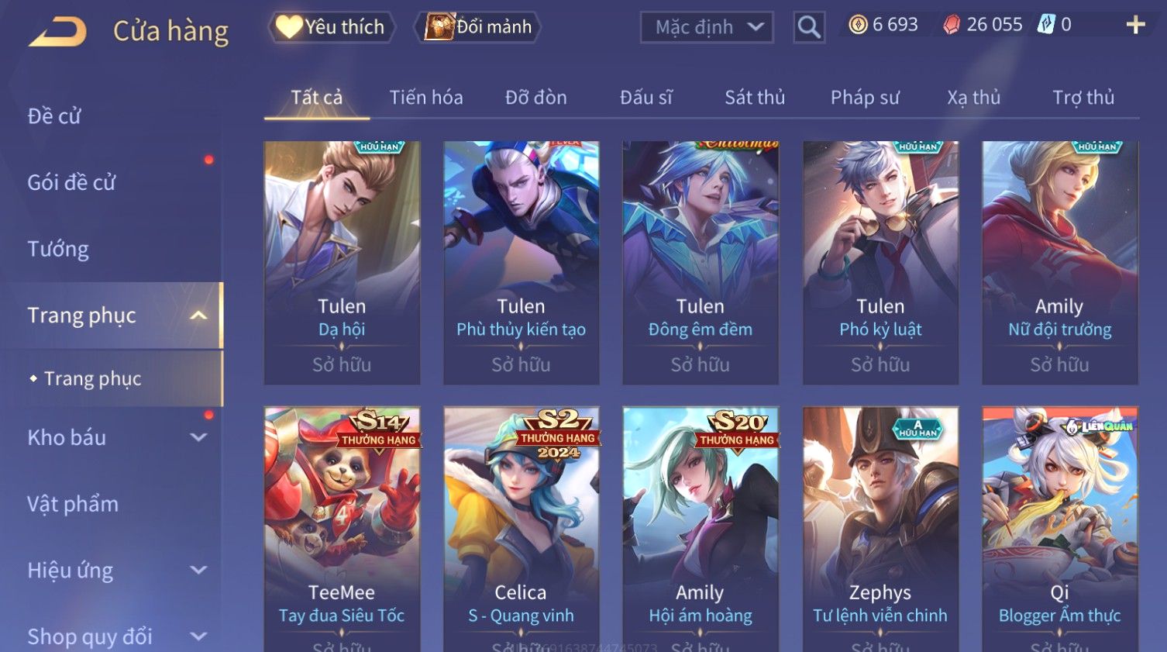Open the search magnifier icon
The image size is (1167, 652).
tap(809, 27)
